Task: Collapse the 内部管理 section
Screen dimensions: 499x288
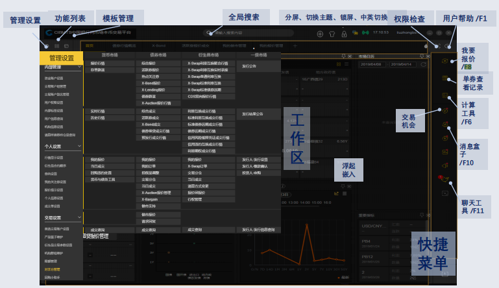Action: [79, 67]
